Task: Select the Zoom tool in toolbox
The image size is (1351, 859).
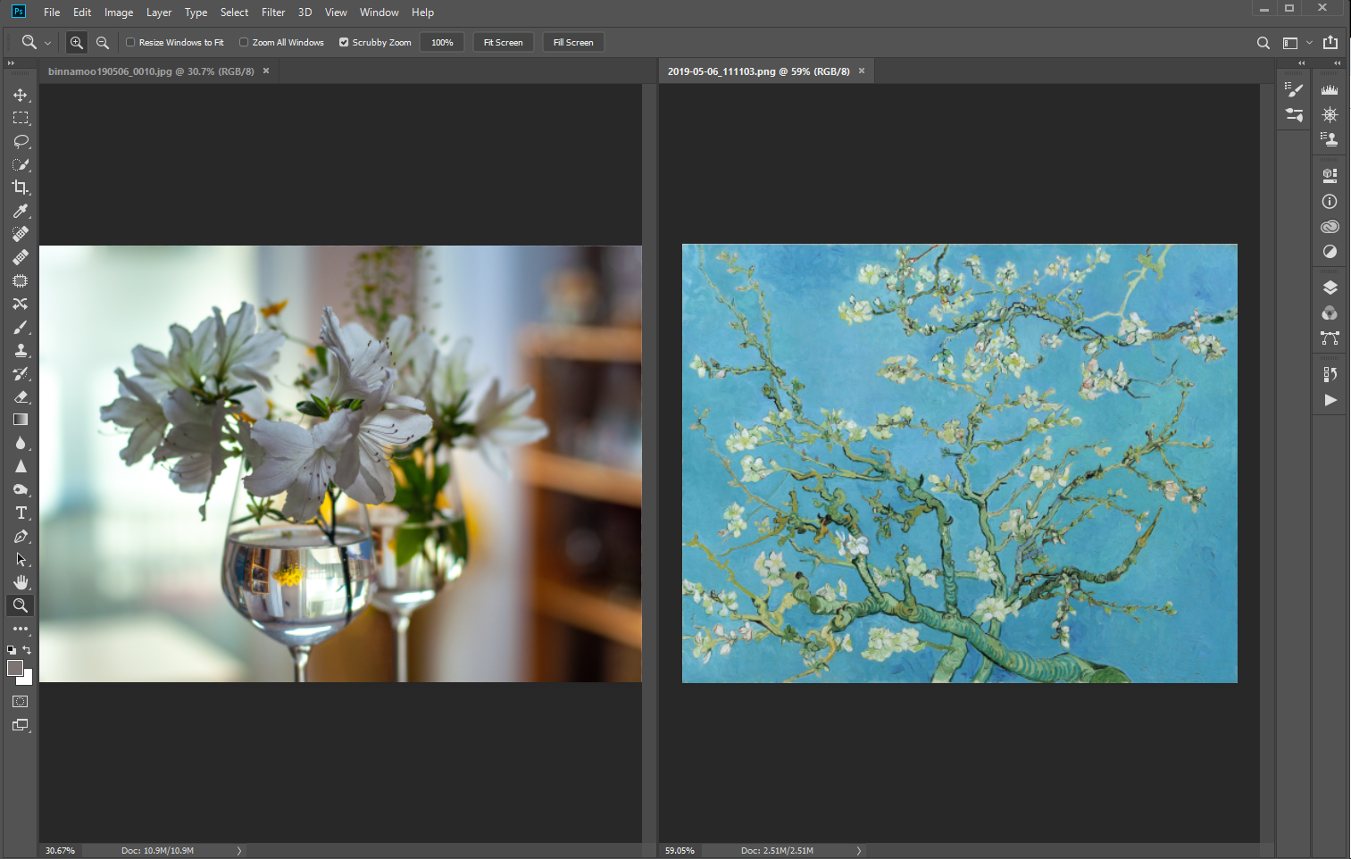Action: [21, 605]
